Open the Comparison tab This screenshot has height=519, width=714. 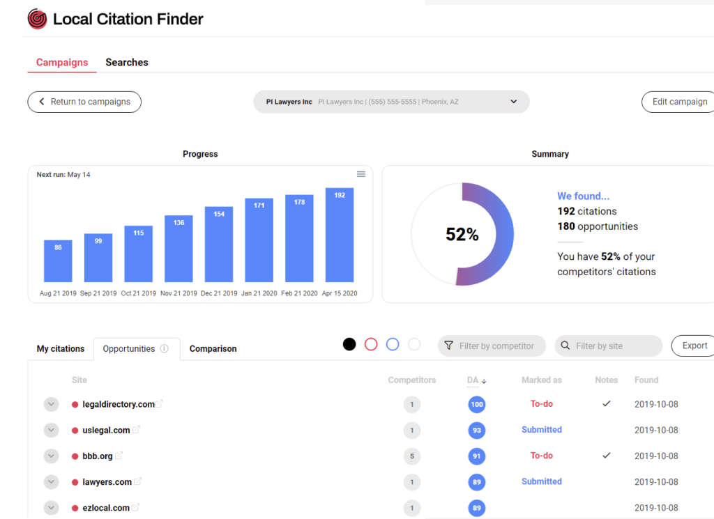coord(213,349)
